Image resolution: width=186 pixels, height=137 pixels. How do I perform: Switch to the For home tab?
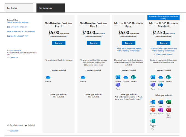coord(19,8)
